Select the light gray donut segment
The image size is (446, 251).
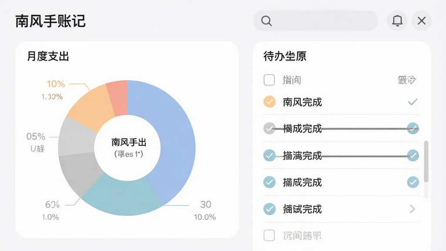tap(76, 138)
